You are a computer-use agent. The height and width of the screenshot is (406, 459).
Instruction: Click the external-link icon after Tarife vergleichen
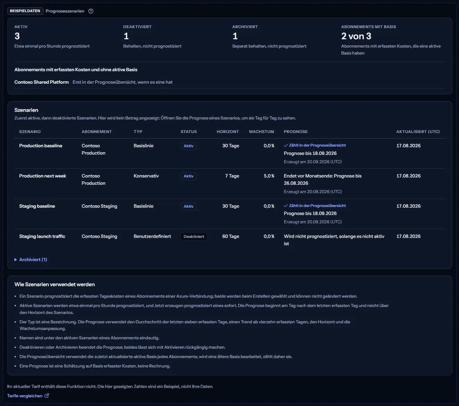47,396
